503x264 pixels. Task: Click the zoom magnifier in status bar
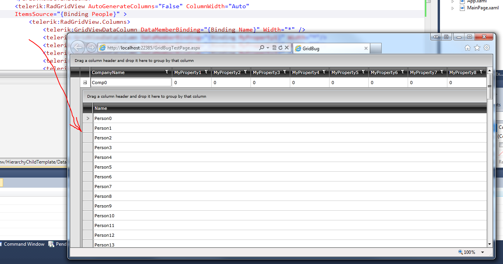click(461, 252)
